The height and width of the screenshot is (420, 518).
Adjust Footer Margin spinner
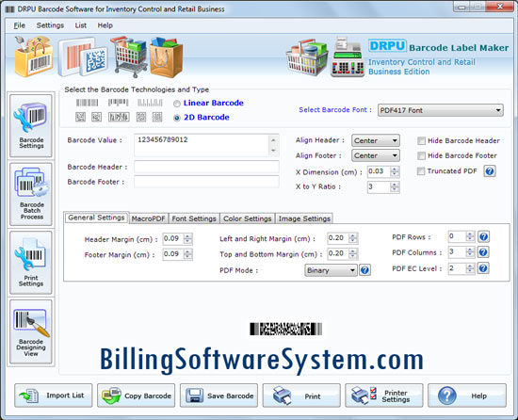pos(187,254)
